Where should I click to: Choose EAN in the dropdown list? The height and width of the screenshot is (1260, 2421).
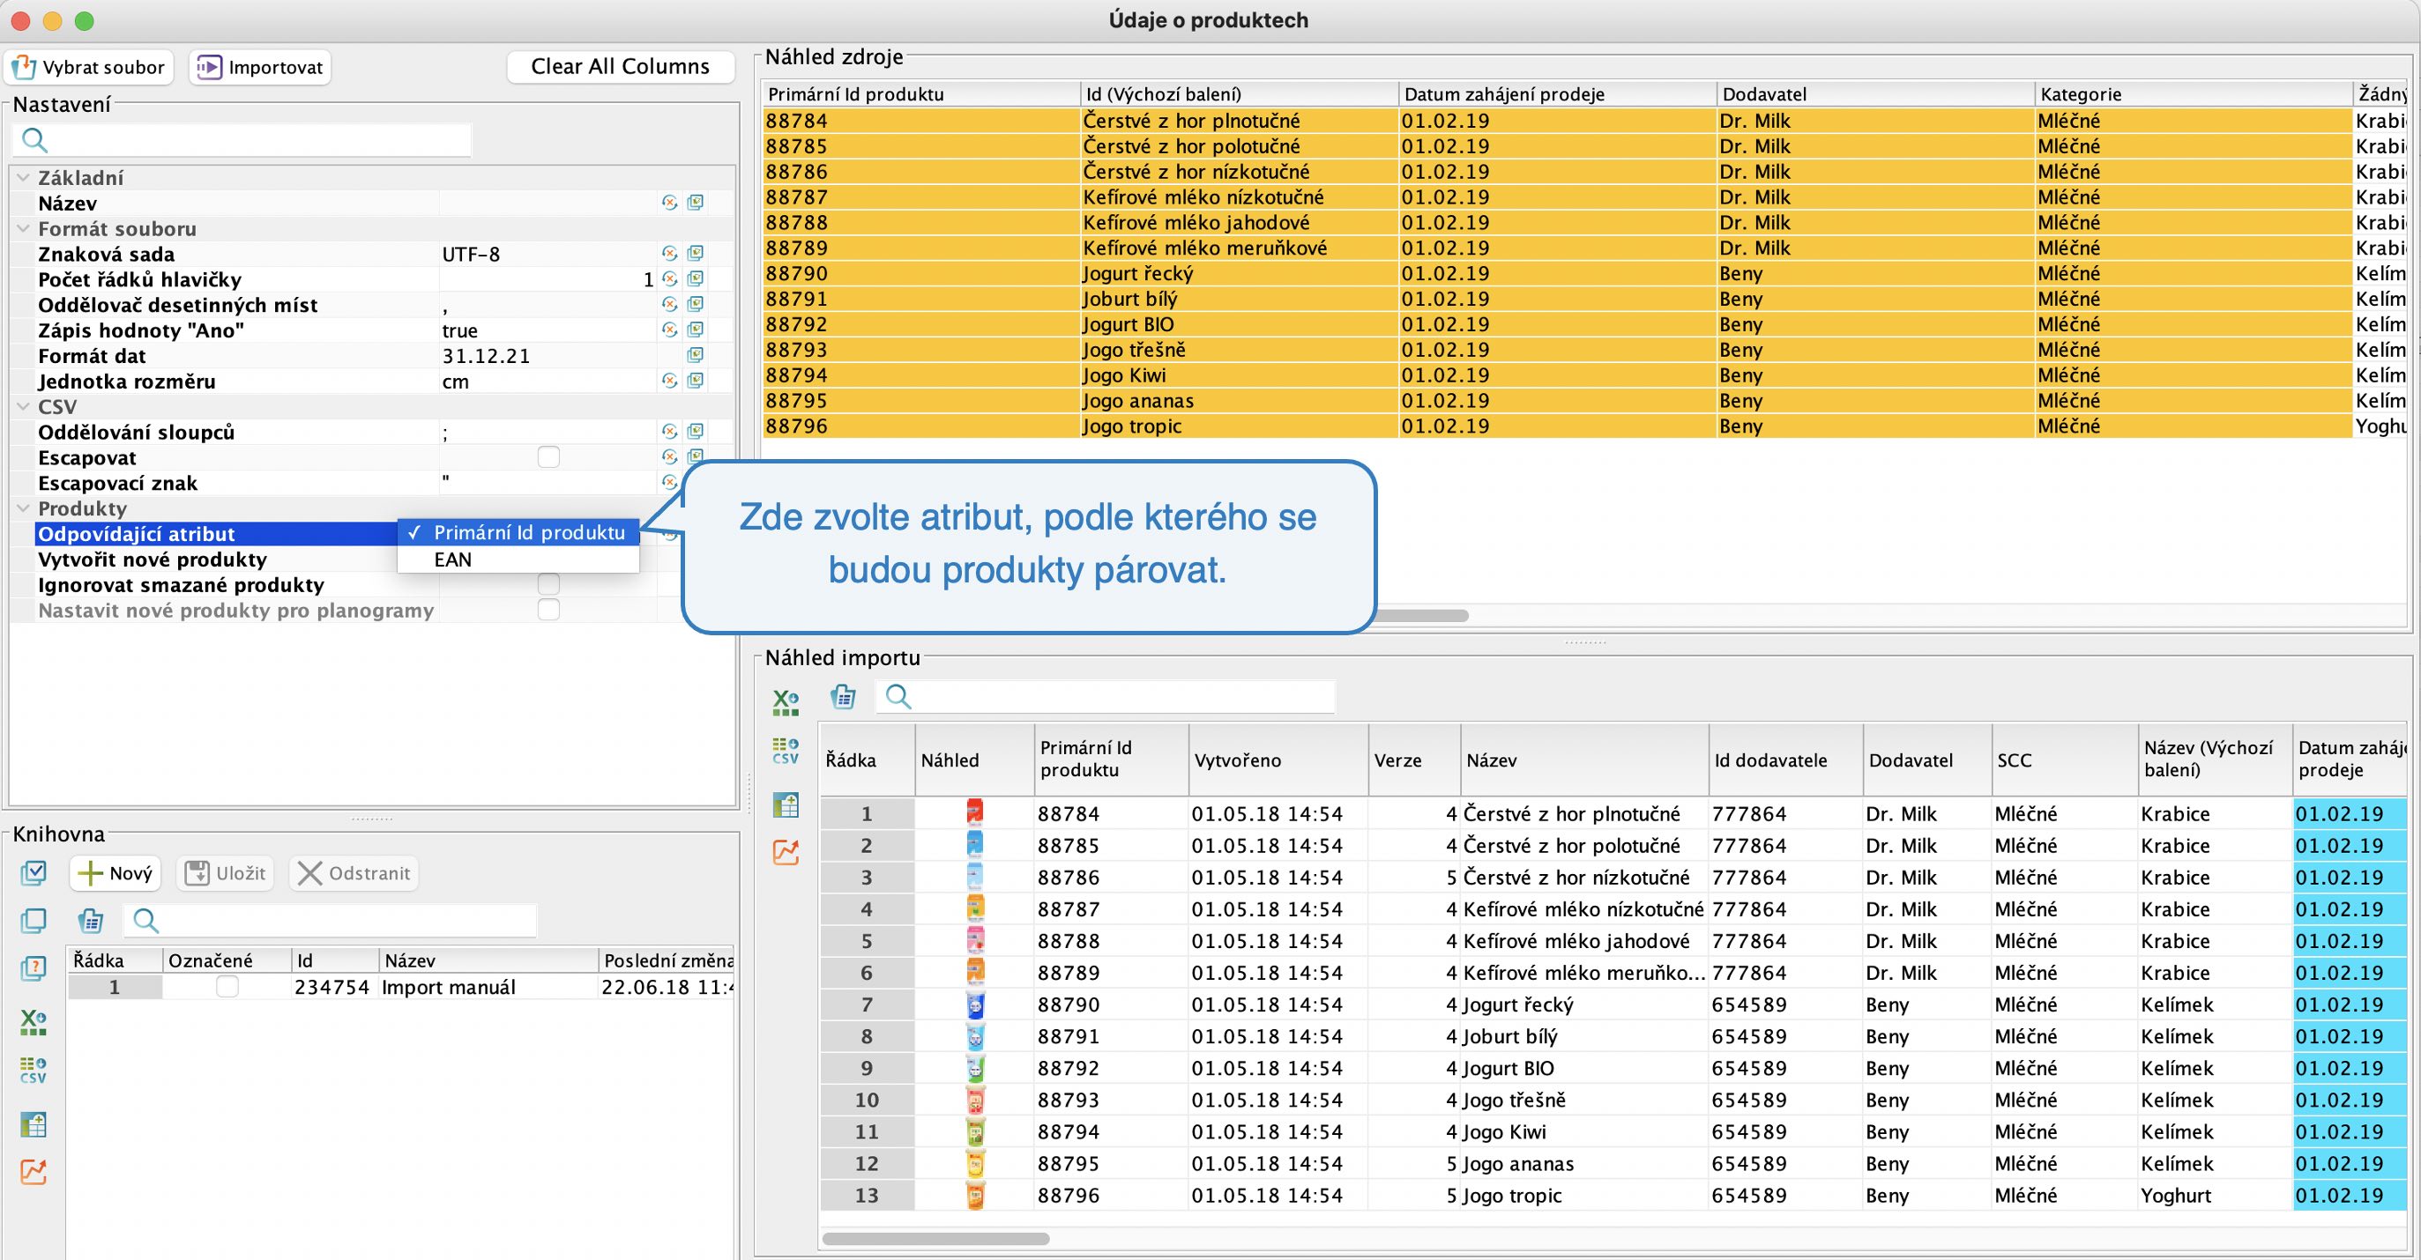point(518,559)
